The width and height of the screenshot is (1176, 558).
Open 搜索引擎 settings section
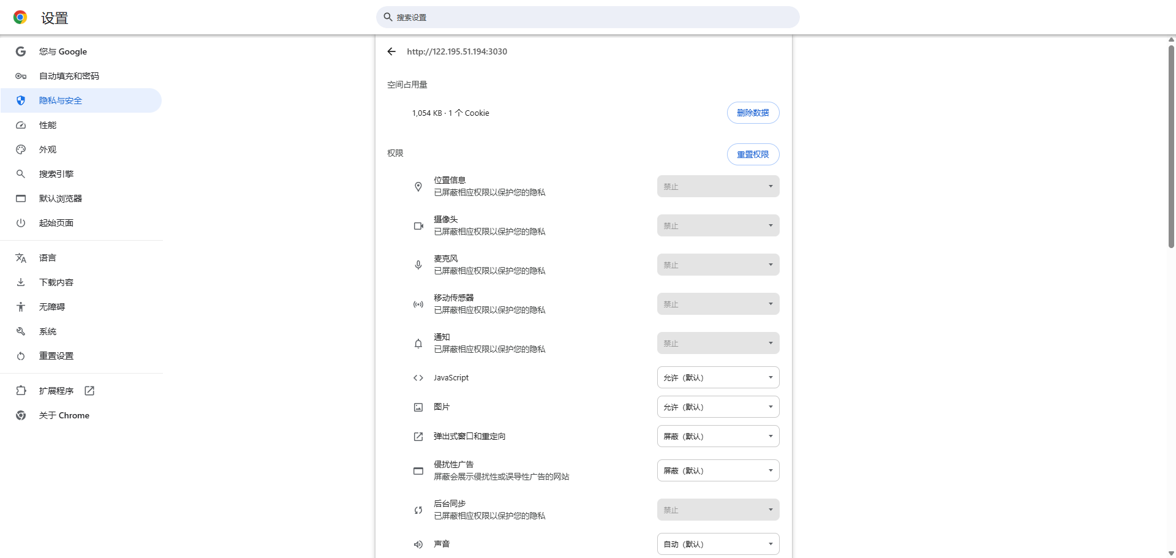(x=81, y=174)
